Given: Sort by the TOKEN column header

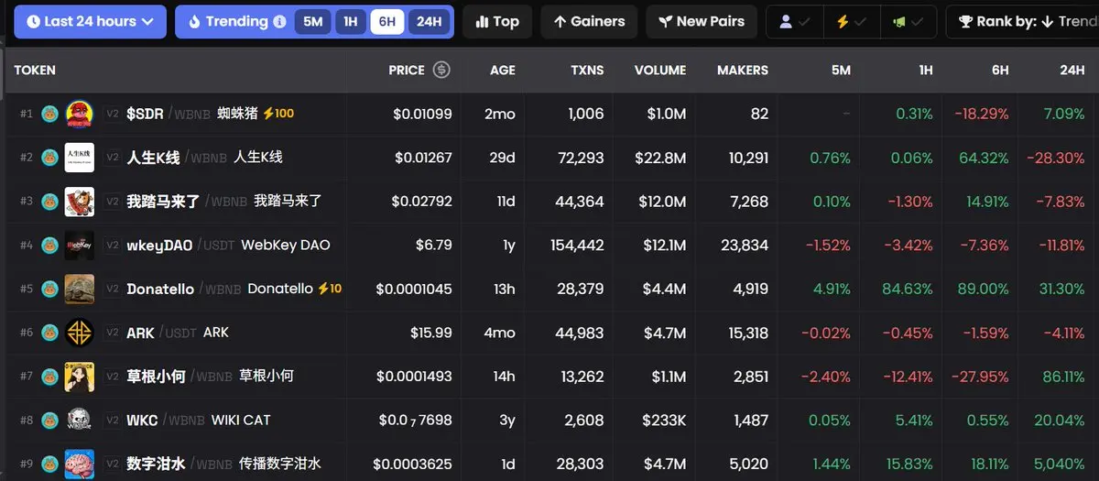Looking at the screenshot, I should (x=35, y=70).
